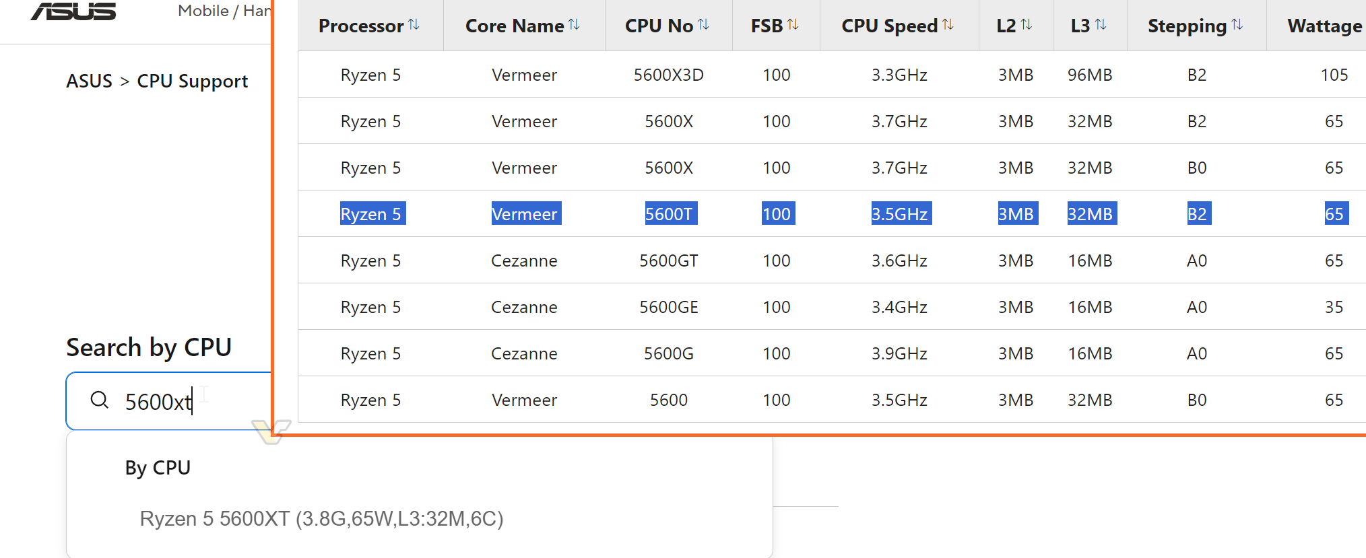Sort by L2 column arrows
This screenshot has width=1366, height=558.
1027,25
